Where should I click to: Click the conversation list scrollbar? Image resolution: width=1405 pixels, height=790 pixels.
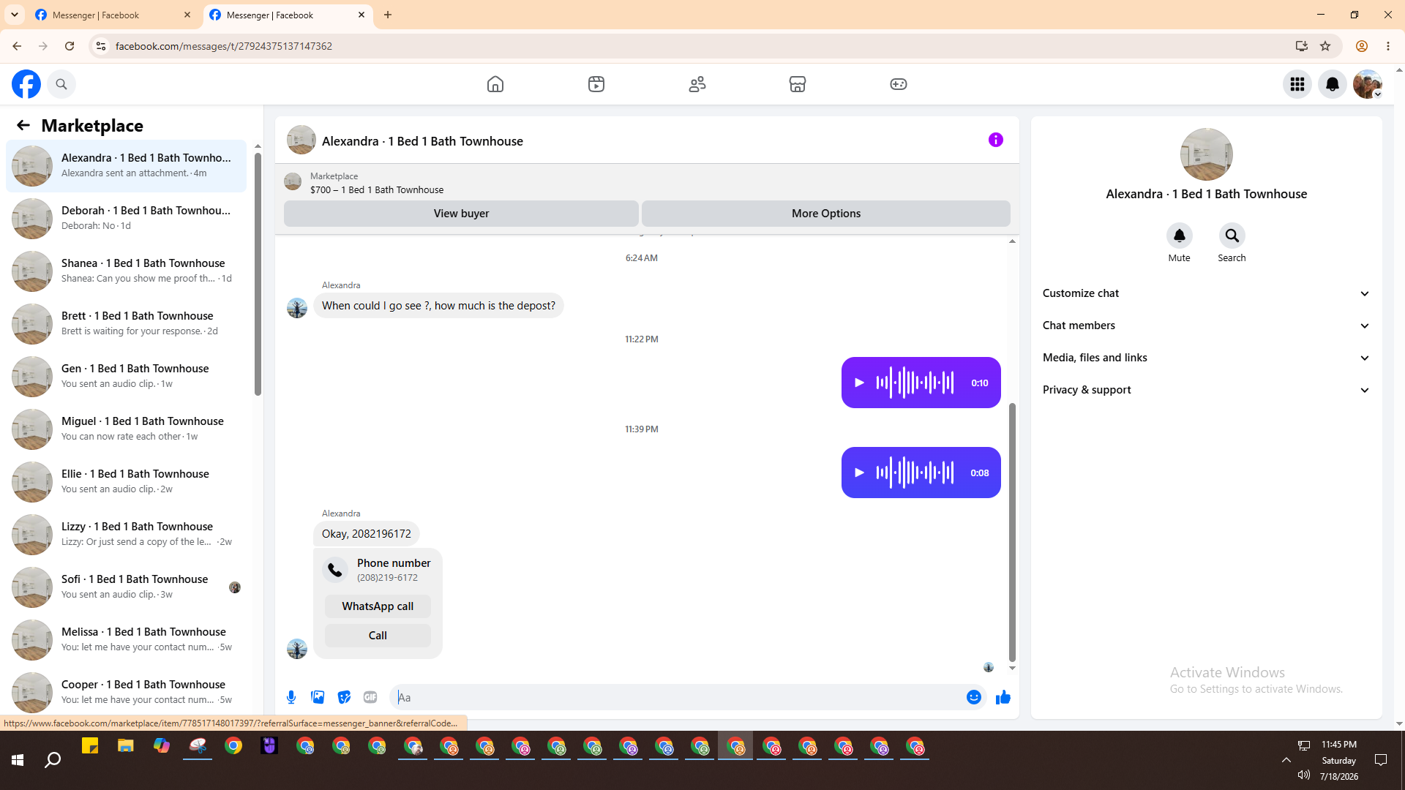click(258, 274)
